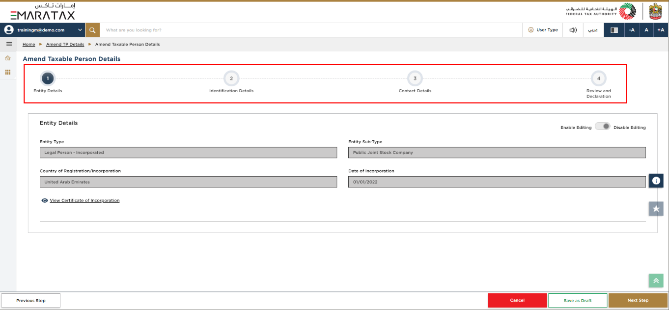Click the UAE emblem icon
This screenshot has width=669, height=310.
tap(655, 11)
